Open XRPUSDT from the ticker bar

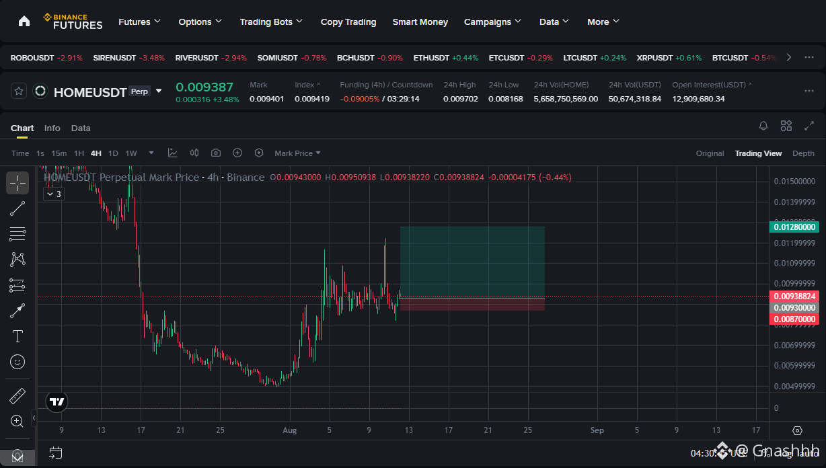[x=669, y=58]
